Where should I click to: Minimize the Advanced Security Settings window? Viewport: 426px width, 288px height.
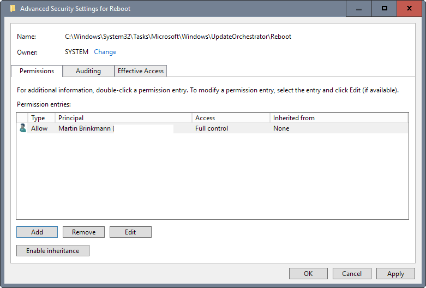(359, 9)
